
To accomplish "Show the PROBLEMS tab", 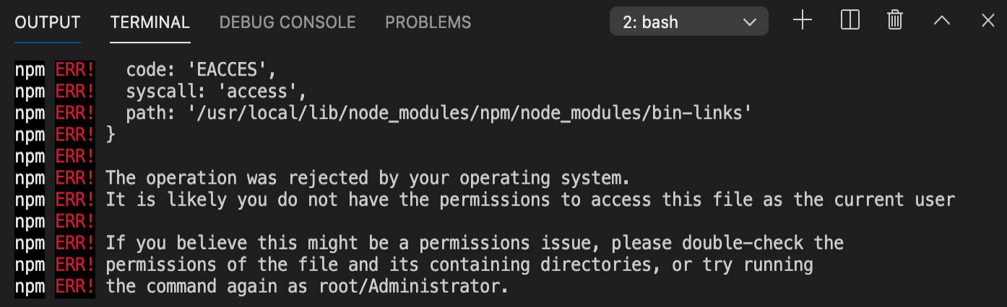I will 428,22.
